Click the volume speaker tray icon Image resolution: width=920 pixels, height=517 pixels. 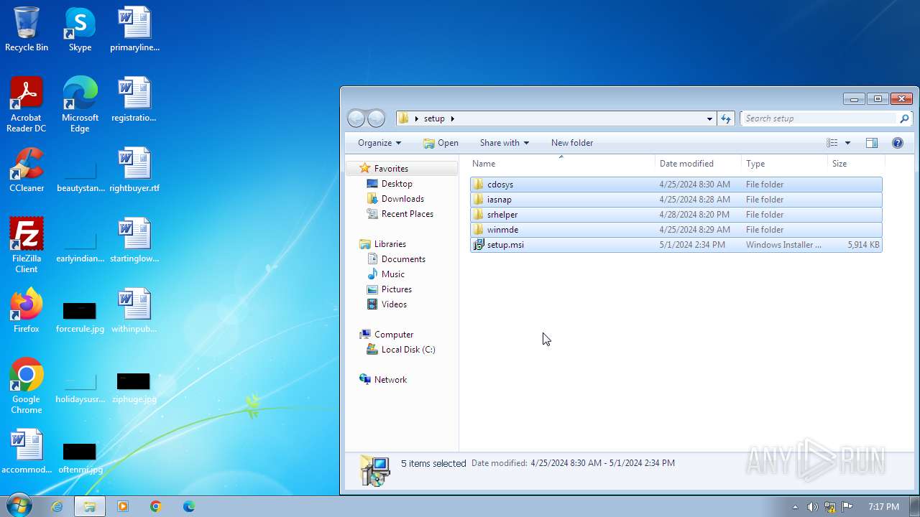[x=812, y=507]
